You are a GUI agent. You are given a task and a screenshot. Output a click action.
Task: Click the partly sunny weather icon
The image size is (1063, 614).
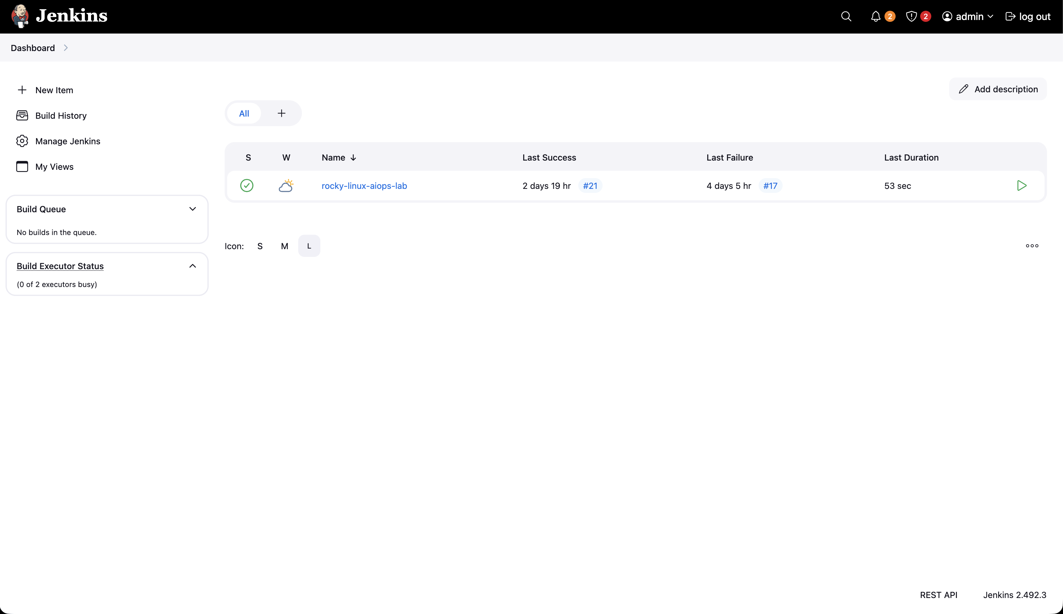coord(286,185)
